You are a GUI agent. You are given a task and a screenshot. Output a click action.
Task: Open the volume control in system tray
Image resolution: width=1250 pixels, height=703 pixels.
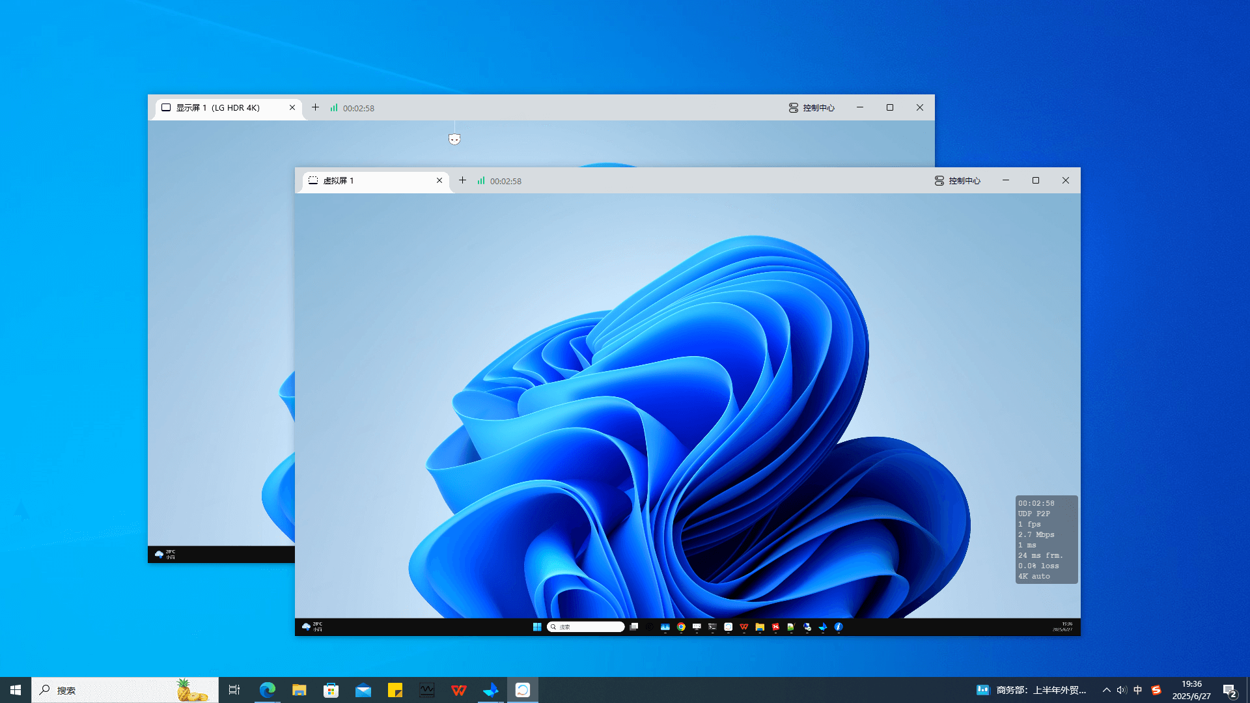click(x=1122, y=690)
